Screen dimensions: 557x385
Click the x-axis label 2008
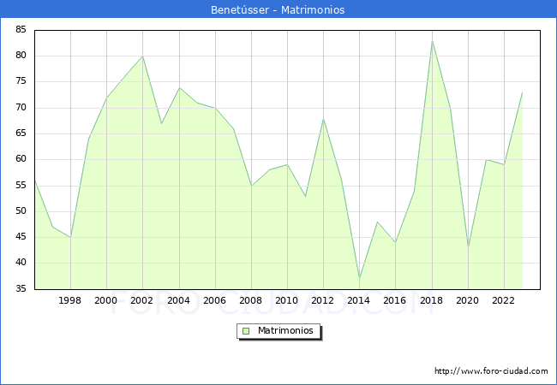251,300
